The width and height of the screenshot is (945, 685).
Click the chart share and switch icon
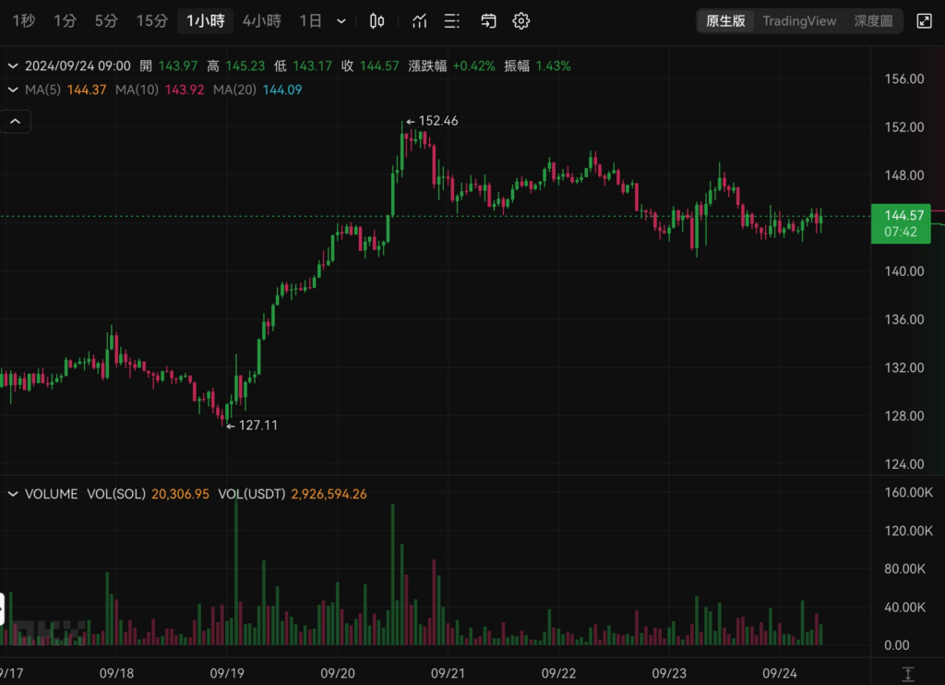pos(488,21)
